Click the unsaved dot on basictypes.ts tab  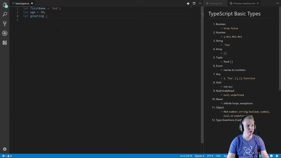[32, 4]
